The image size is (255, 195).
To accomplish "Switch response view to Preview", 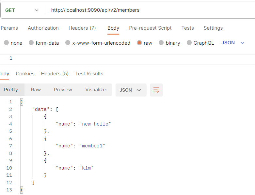I will click(63, 90).
